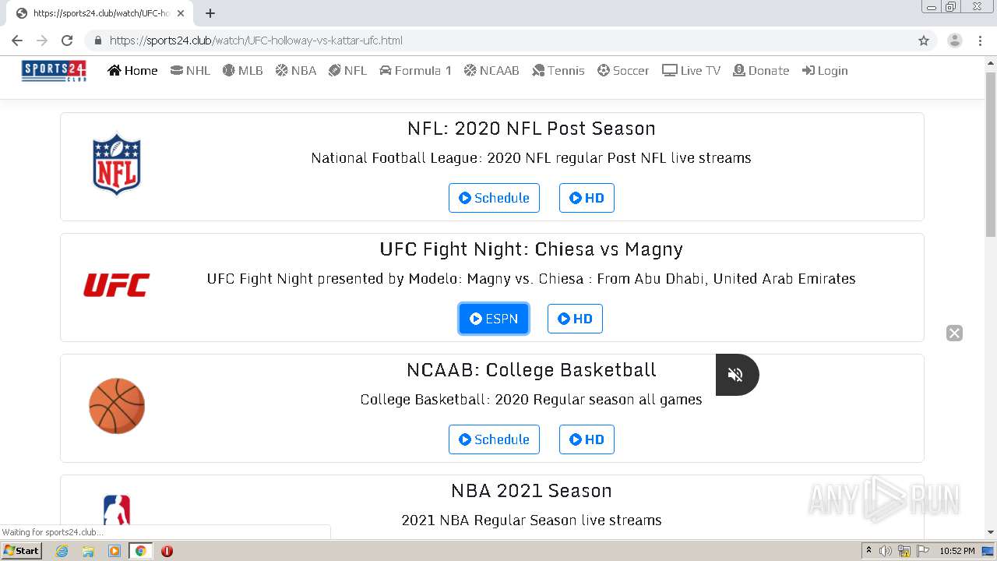This screenshot has height=561, width=997.
Task: Watch UFC Fight Night on ESPN
Action: point(494,319)
